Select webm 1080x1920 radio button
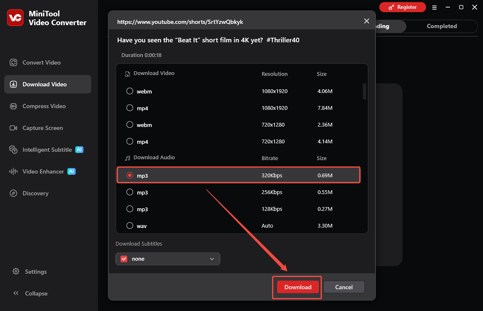 click(130, 91)
